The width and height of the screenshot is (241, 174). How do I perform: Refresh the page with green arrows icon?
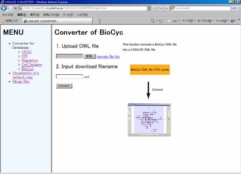(161, 8)
